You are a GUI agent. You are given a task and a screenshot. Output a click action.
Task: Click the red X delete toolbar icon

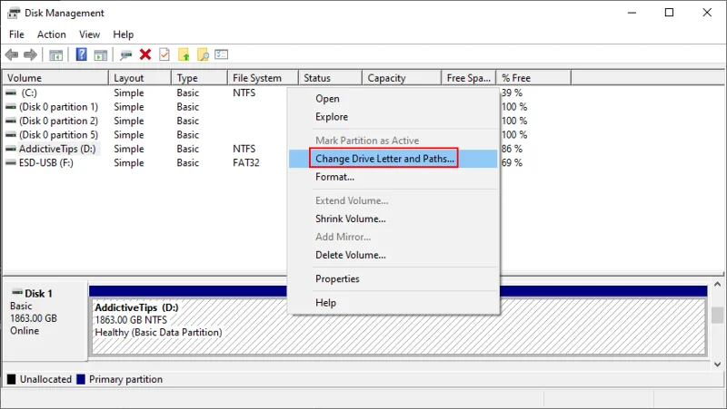tap(145, 54)
